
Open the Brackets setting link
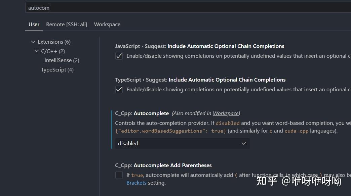(x=136, y=183)
